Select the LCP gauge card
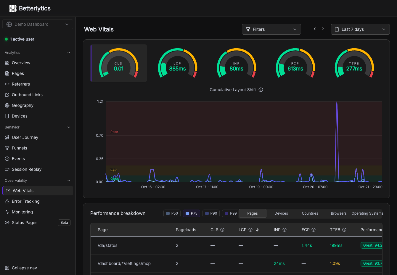Image resolution: width=397 pixels, height=275 pixels. [x=178, y=63]
